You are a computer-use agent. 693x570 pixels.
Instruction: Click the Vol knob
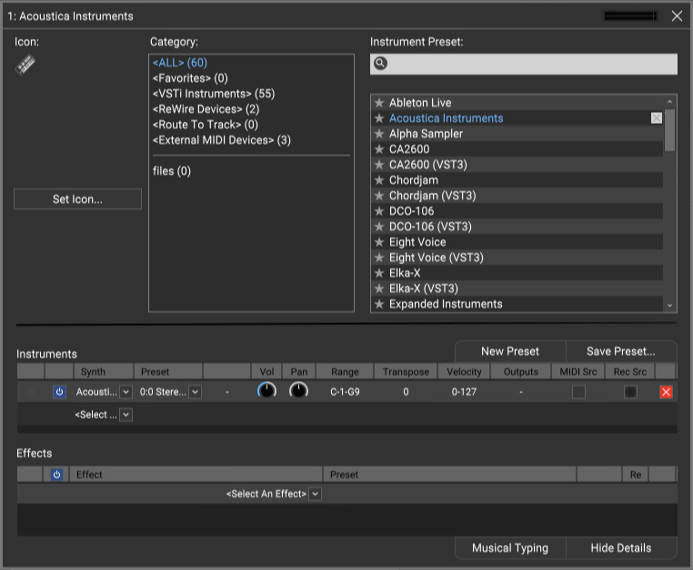coord(266,392)
